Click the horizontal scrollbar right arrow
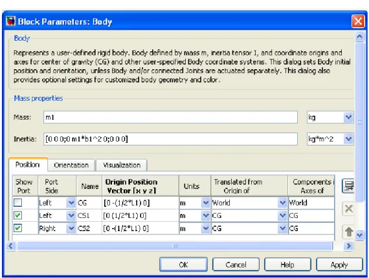The width and height of the screenshot is (369, 278). click(x=348, y=246)
